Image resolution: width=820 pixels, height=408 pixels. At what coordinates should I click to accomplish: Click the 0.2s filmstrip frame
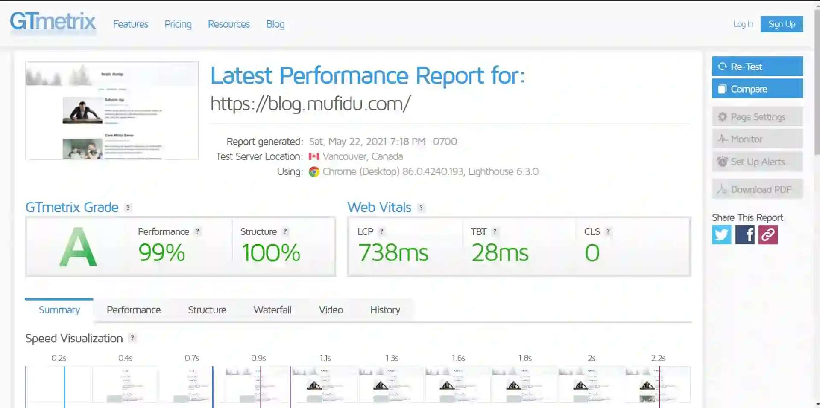pos(59,385)
